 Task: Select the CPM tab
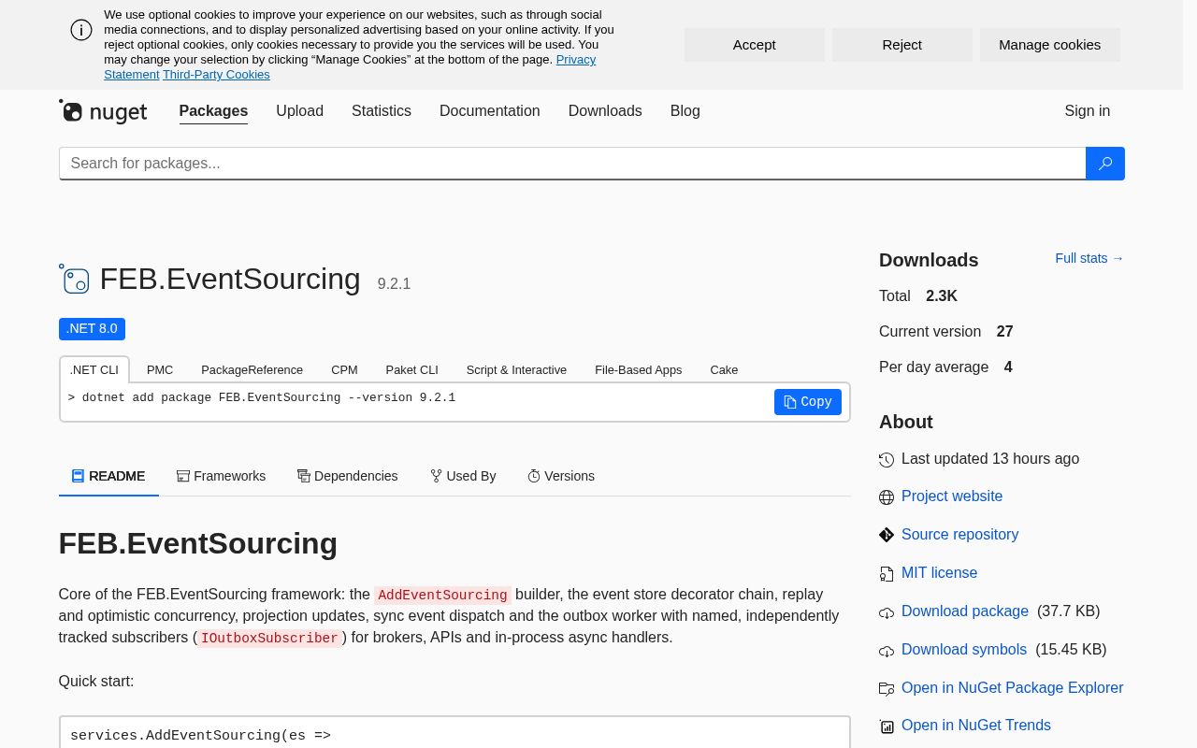(x=344, y=370)
